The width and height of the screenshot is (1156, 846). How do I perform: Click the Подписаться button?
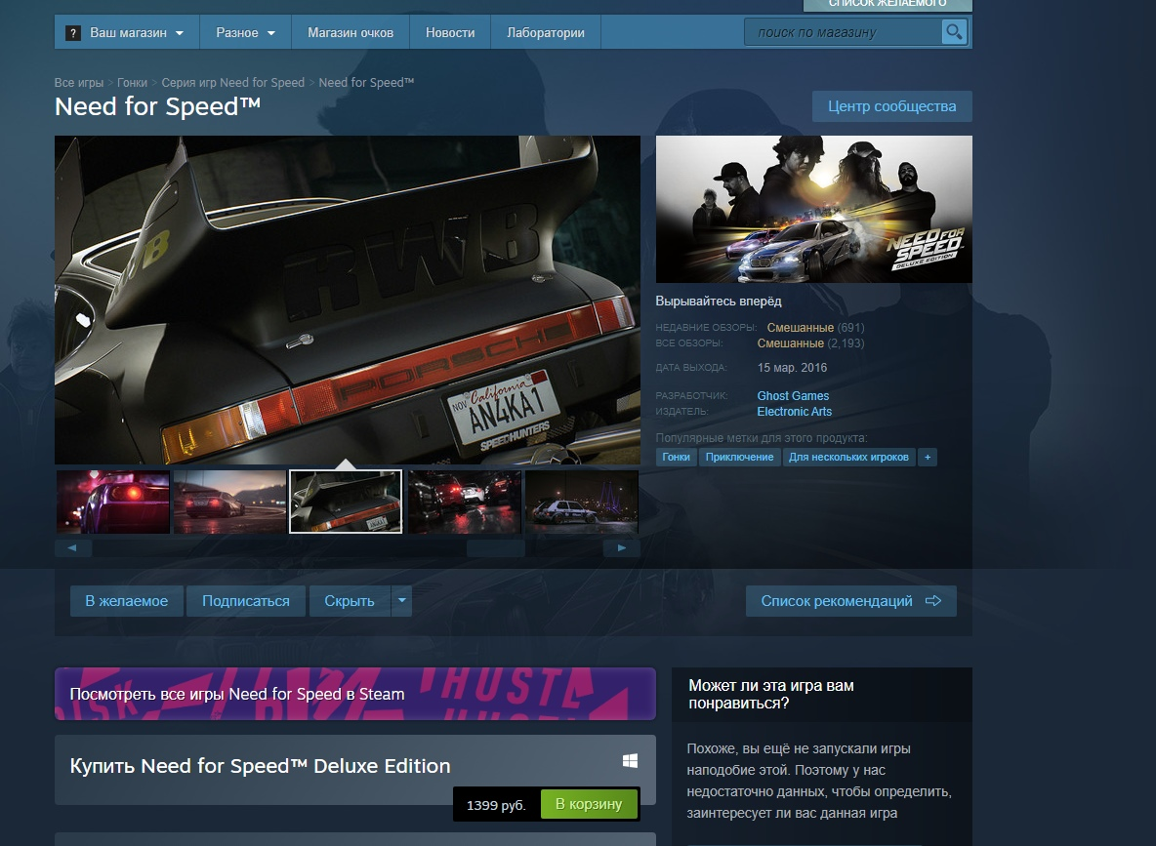(245, 601)
